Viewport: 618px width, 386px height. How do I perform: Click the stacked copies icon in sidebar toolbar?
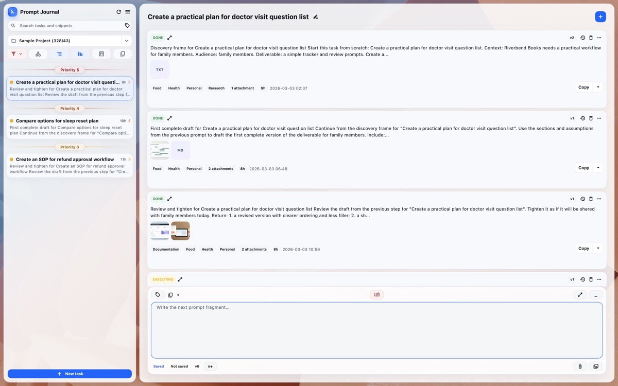coord(123,54)
